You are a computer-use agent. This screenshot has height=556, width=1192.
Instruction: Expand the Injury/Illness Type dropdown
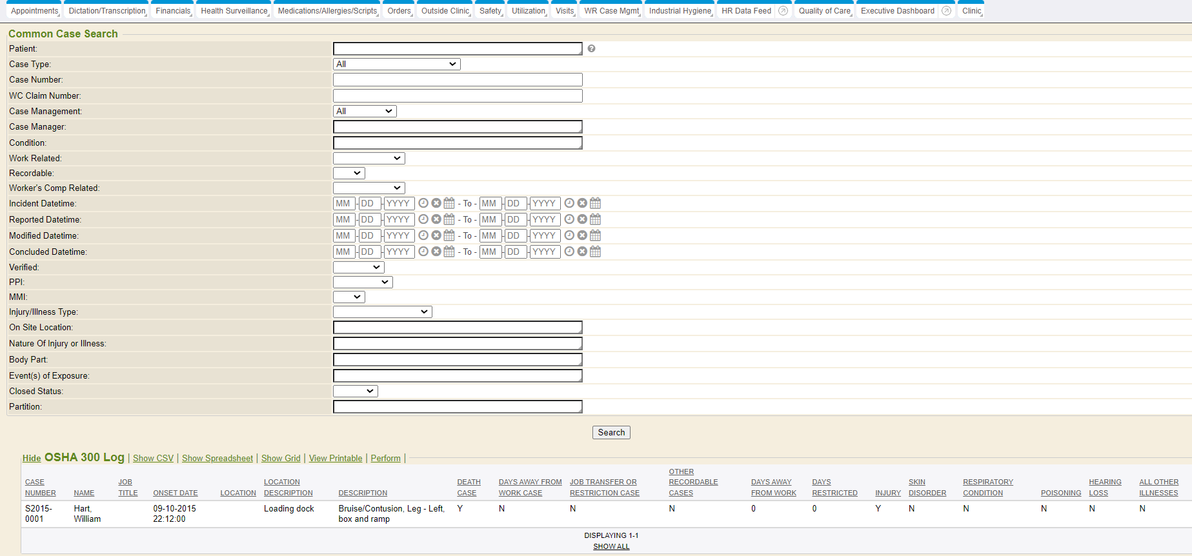click(x=382, y=312)
